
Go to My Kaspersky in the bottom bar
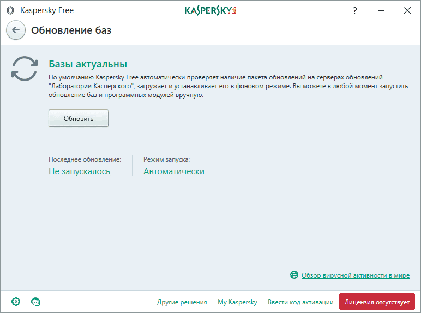click(x=237, y=302)
